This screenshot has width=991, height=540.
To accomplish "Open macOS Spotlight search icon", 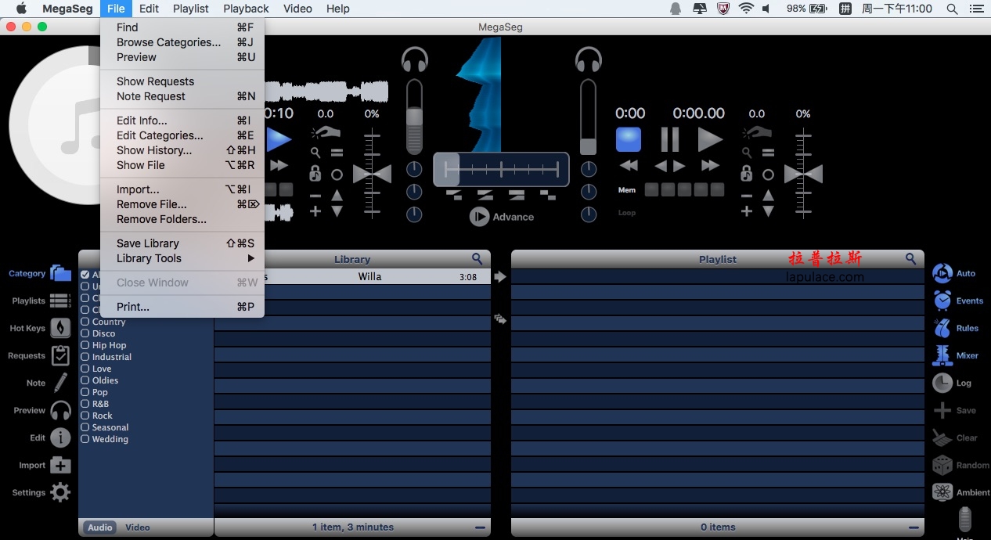I will [x=952, y=9].
